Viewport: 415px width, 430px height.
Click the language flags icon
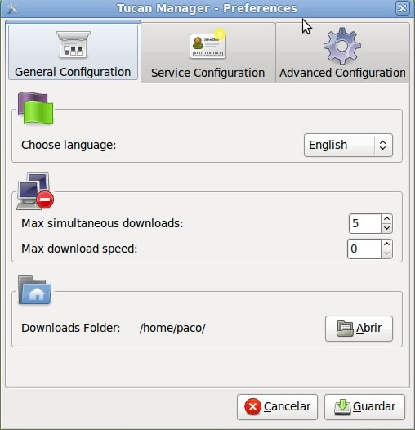tap(35, 108)
